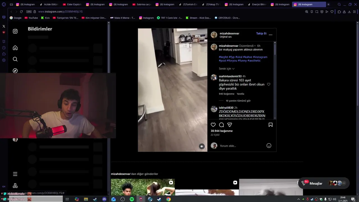Open emoji picker in comment box
Viewport: 359px width, 202px height.
click(269, 146)
